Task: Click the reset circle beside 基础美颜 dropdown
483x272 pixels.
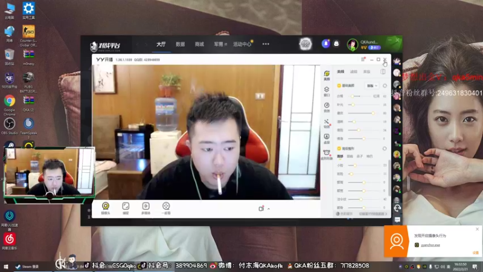Action: click(385, 85)
